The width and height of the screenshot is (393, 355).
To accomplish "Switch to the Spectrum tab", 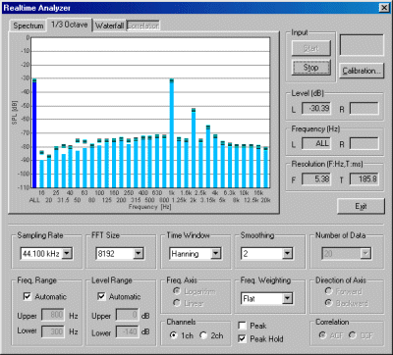I will tap(28, 25).
